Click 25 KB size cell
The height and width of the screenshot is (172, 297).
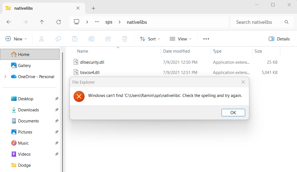[x=272, y=62]
